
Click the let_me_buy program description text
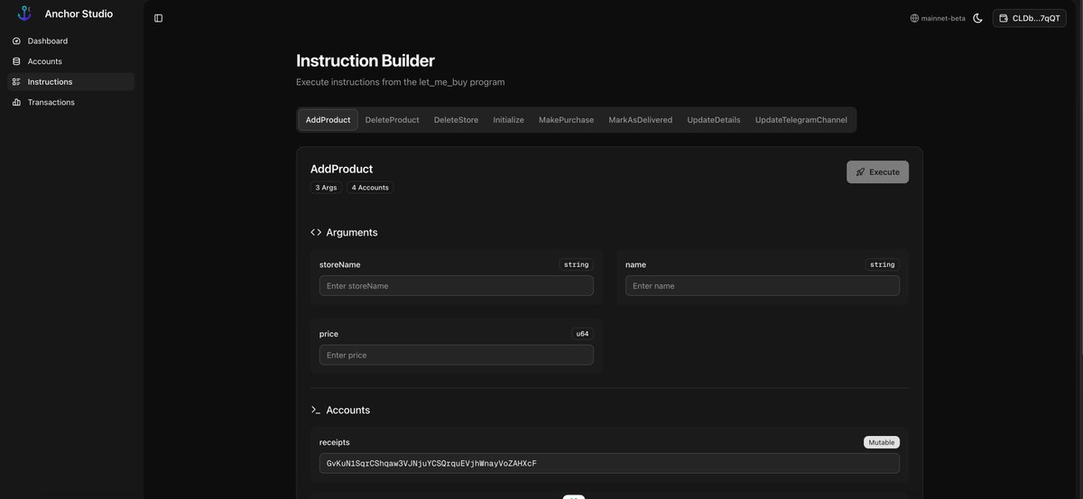pyautogui.click(x=401, y=82)
